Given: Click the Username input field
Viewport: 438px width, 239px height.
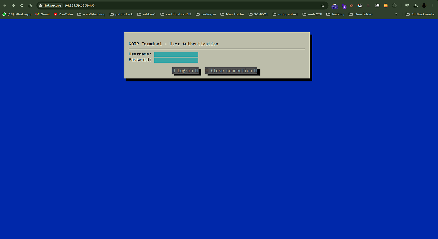Looking at the screenshot, I should coord(176,54).
